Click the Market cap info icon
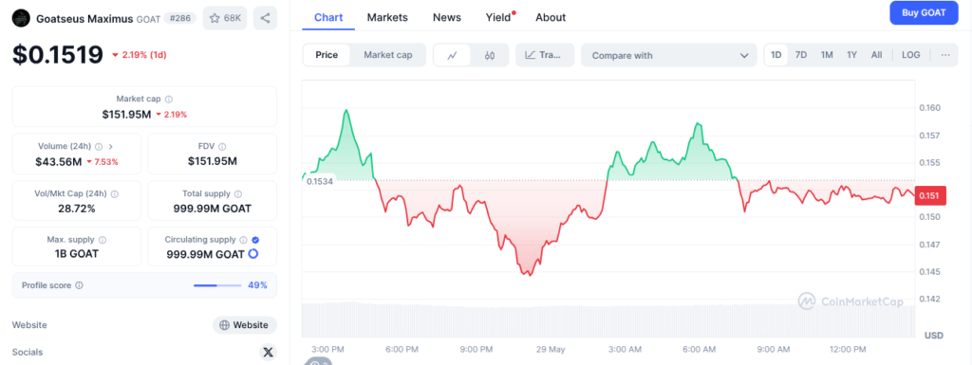The height and width of the screenshot is (365, 972). (x=169, y=99)
